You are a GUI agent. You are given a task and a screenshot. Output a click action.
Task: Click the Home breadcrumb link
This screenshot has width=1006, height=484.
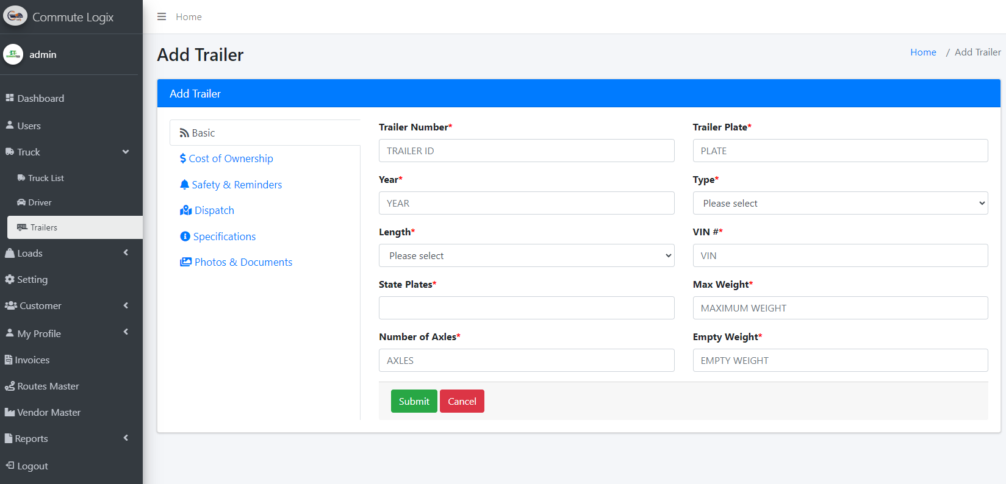pyautogui.click(x=922, y=52)
